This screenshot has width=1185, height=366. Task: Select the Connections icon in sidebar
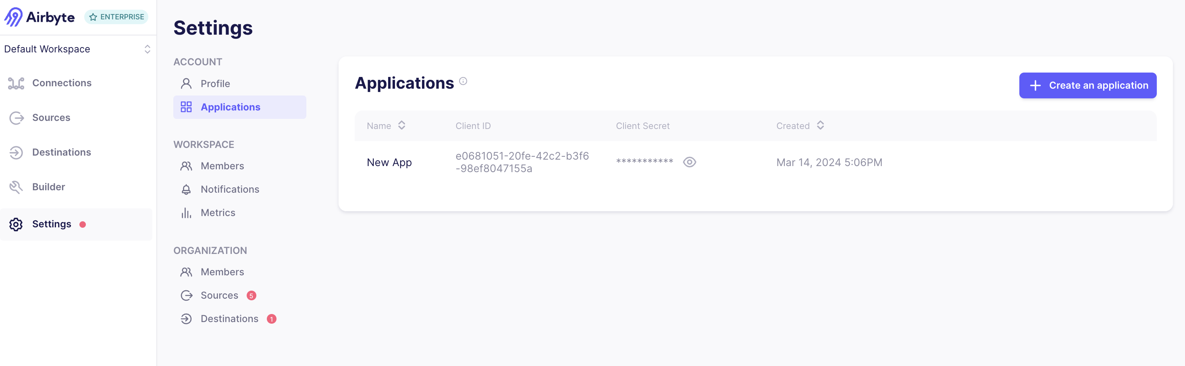coord(16,83)
